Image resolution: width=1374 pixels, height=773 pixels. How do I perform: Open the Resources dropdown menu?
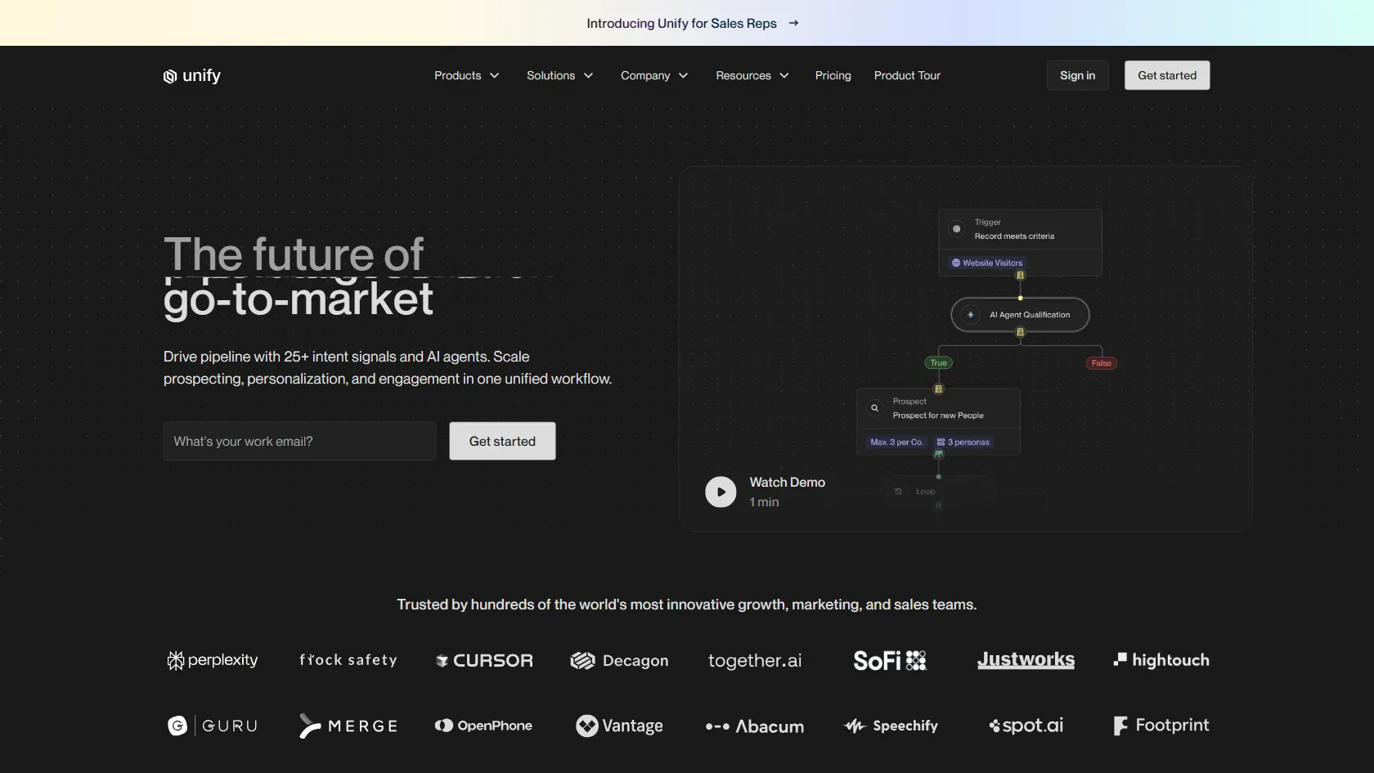[x=752, y=75]
